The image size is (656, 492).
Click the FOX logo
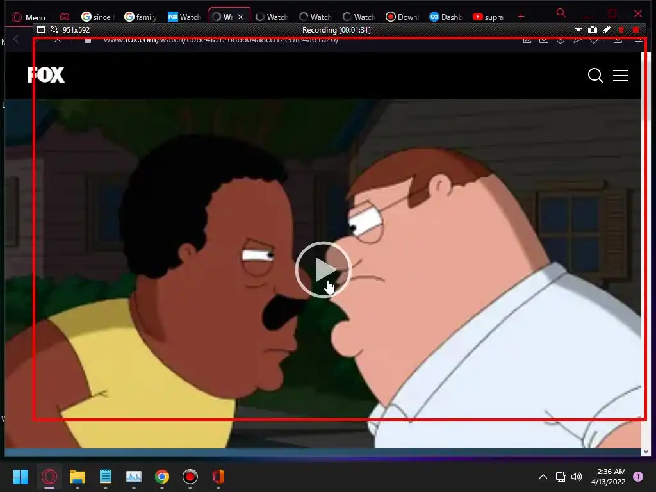tap(46, 75)
